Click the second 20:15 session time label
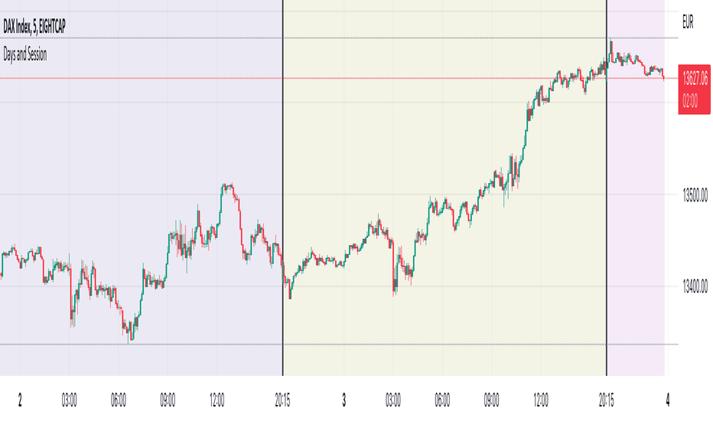The image size is (713, 421). coord(606,400)
